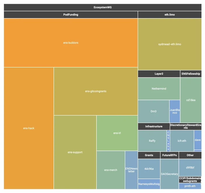The image size is (205, 193).
Task: Select the NamesysMultisig block
Action: pos(149,184)
